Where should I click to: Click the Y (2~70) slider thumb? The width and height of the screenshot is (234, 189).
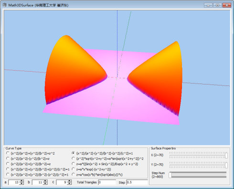tap(226, 165)
